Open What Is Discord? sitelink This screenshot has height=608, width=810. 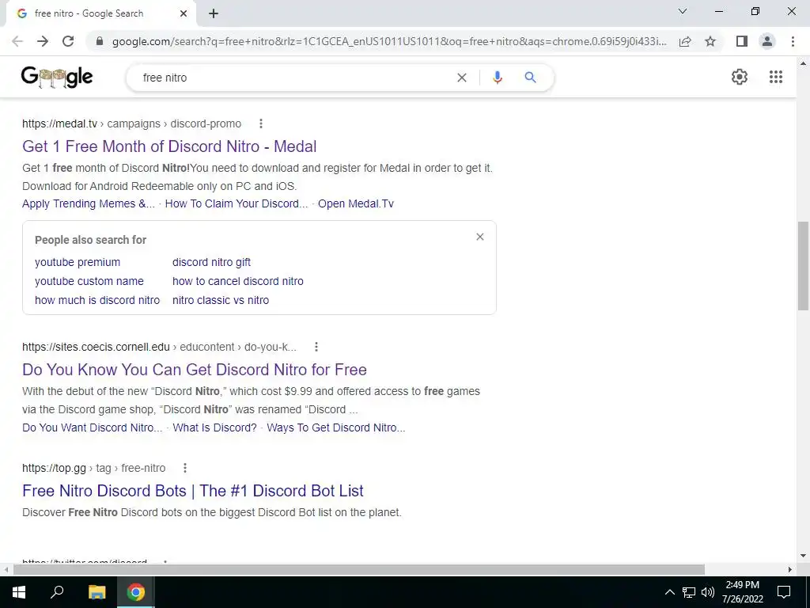coord(214,427)
